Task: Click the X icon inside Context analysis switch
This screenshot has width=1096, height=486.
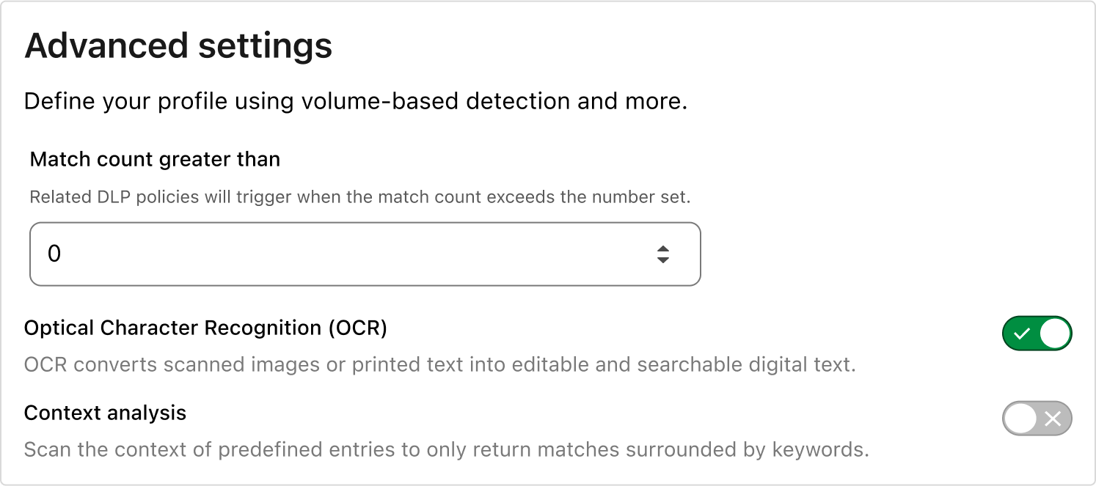Action: [x=1053, y=419]
